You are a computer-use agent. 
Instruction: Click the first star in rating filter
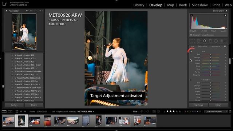pos(167,111)
